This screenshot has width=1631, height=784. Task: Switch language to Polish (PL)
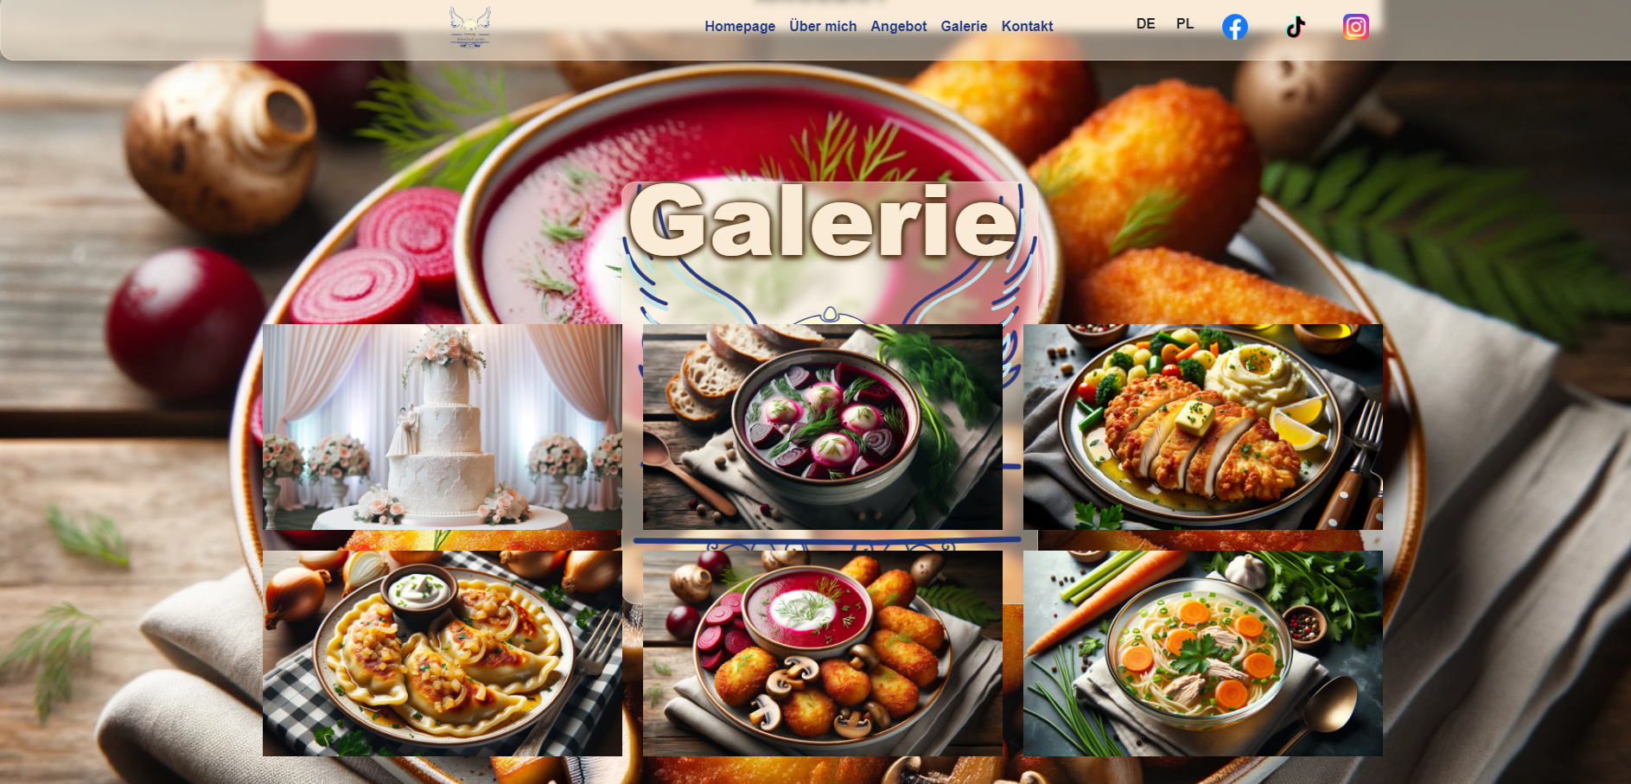[x=1184, y=24]
